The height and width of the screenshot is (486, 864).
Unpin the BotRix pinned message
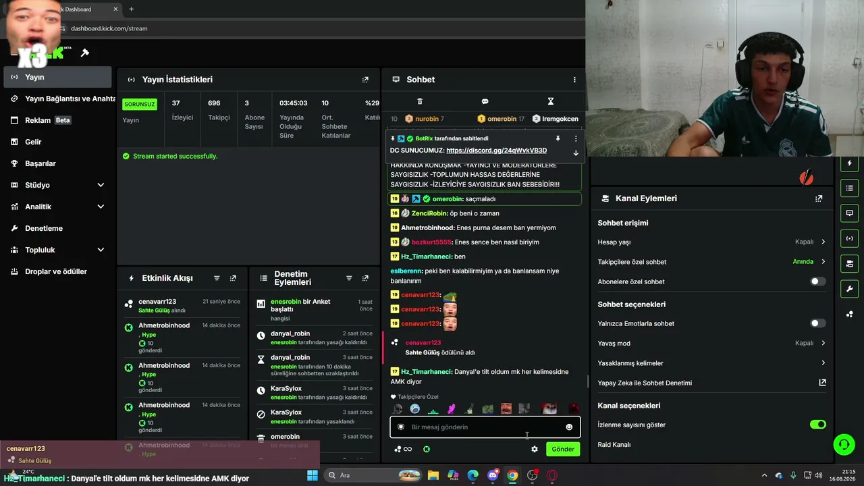(558, 138)
